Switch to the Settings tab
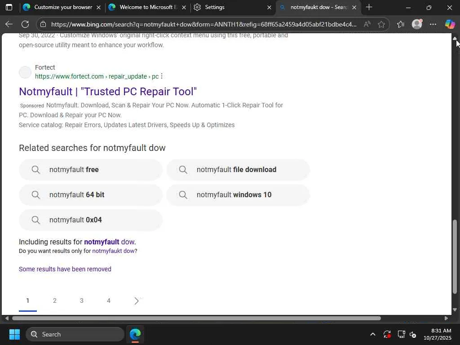Screen dimensions: 460x345 (232, 7)
